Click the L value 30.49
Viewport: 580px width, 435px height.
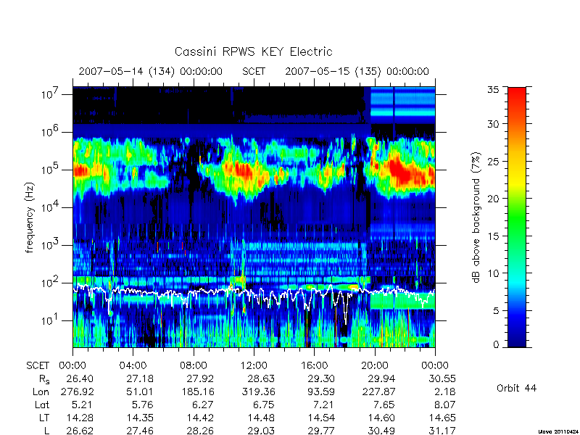tap(382, 431)
